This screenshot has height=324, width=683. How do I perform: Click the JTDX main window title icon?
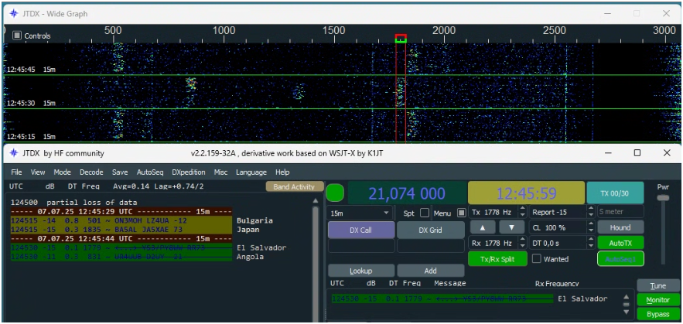[x=15, y=153]
